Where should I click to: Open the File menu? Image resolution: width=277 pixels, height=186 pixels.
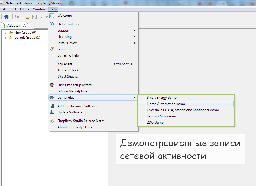[4, 9]
